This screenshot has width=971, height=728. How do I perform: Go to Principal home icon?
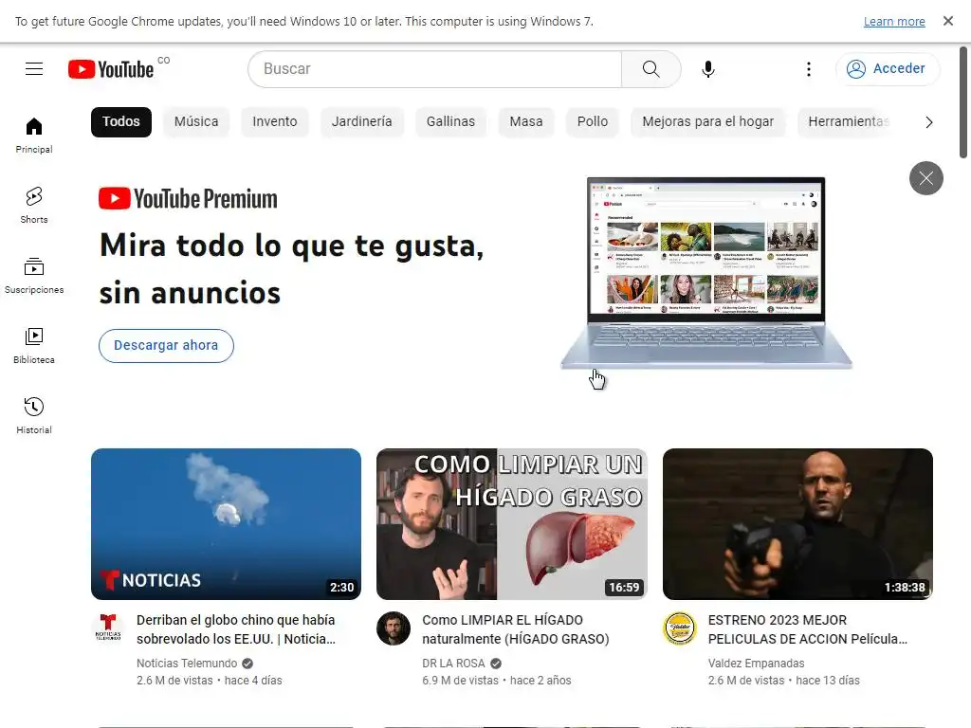[34, 135]
